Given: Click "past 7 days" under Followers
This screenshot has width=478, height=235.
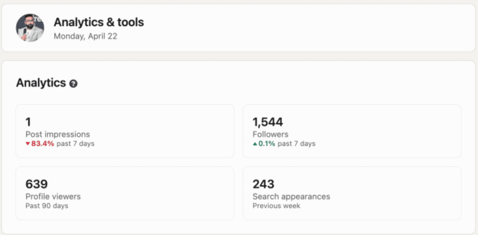Looking at the screenshot, I should click(296, 144).
